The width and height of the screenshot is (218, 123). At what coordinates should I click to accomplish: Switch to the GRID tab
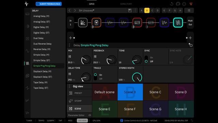click(x=92, y=4)
